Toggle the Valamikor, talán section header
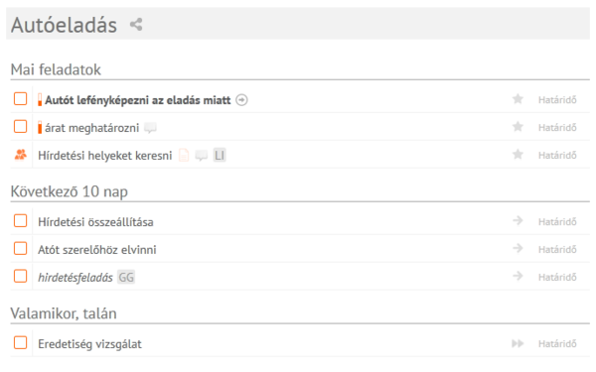The width and height of the screenshot is (596, 372). (64, 313)
